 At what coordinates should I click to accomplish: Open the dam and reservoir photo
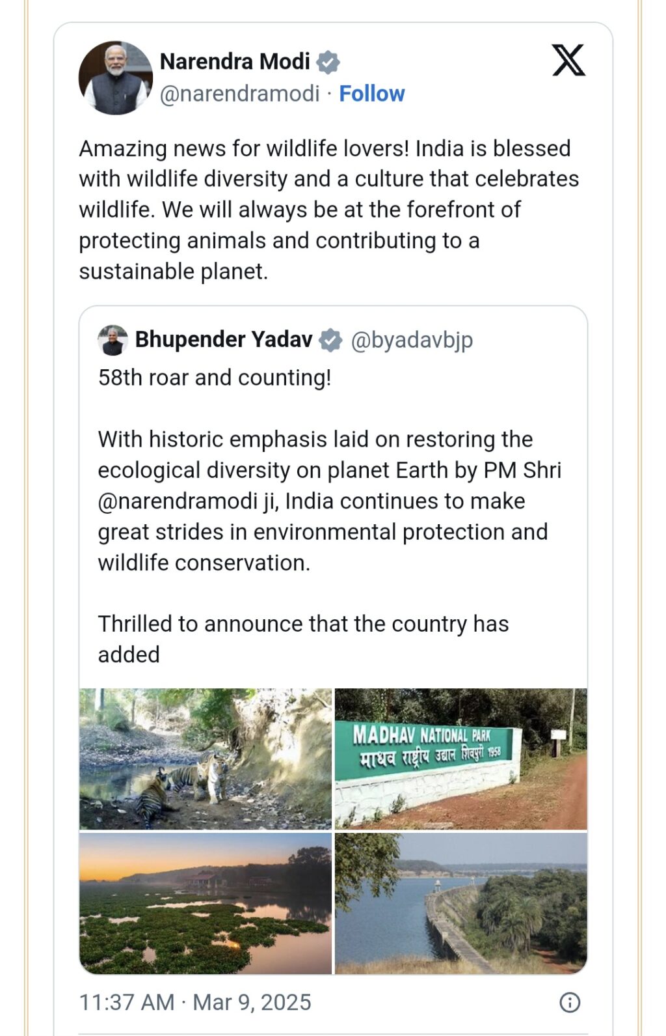pyautogui.click(x=460, y=904)
